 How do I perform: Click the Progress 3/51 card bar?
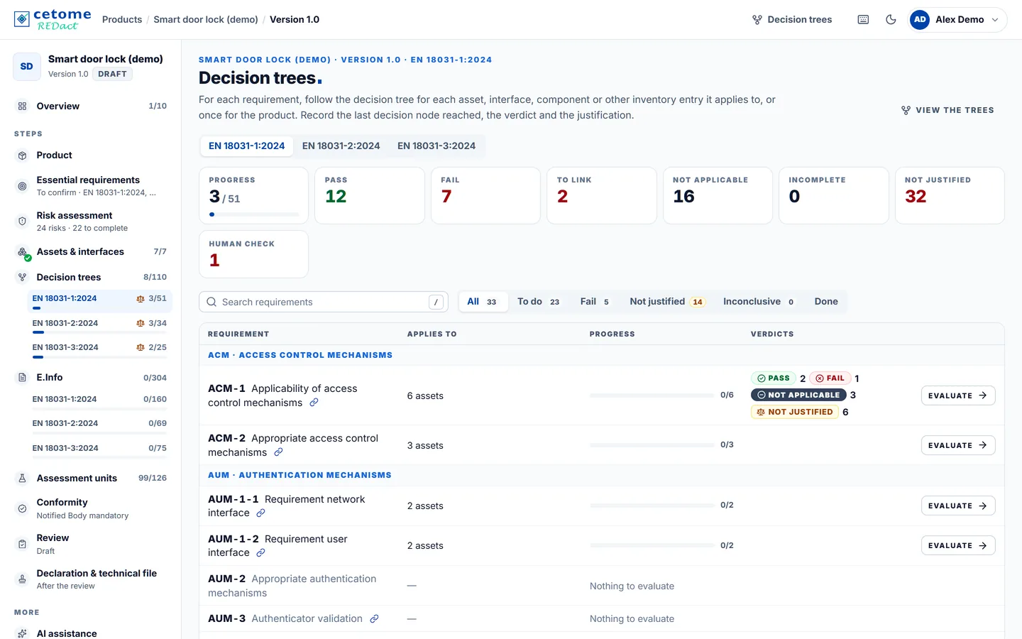click(254, 214)
